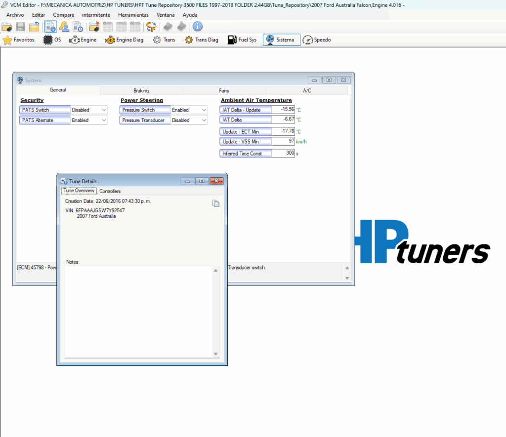The height and width of the screenshot is (437, 506).
Task: Click Notes scrollbar down arrow
Action: pyautogui.click(x=215, y=354)
